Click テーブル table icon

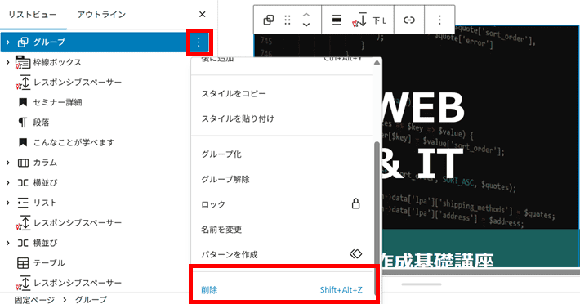pyautogui.click(x=23, y=263)
